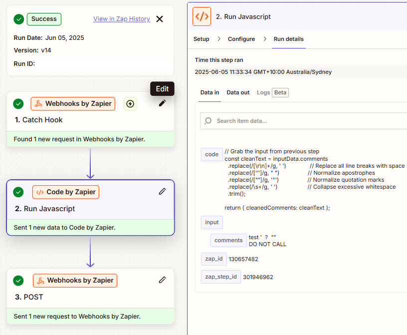407x335 pixels.
Task: Click the chevron between Configure and Run details
Action: tap(264, 39)
